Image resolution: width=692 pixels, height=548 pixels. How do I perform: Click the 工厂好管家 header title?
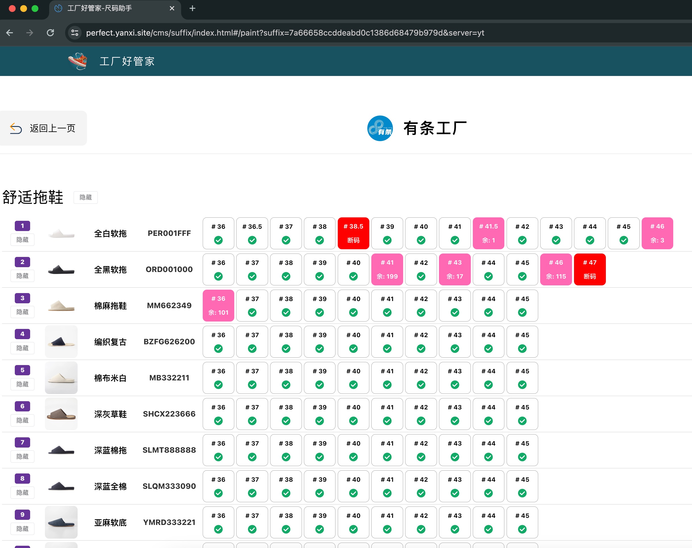tap(127, 61)
